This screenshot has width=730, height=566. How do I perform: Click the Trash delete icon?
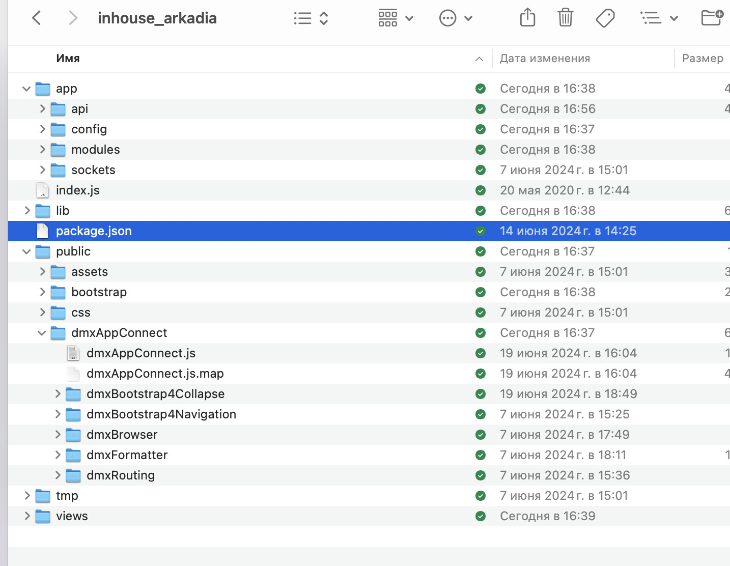pos(566,18)
